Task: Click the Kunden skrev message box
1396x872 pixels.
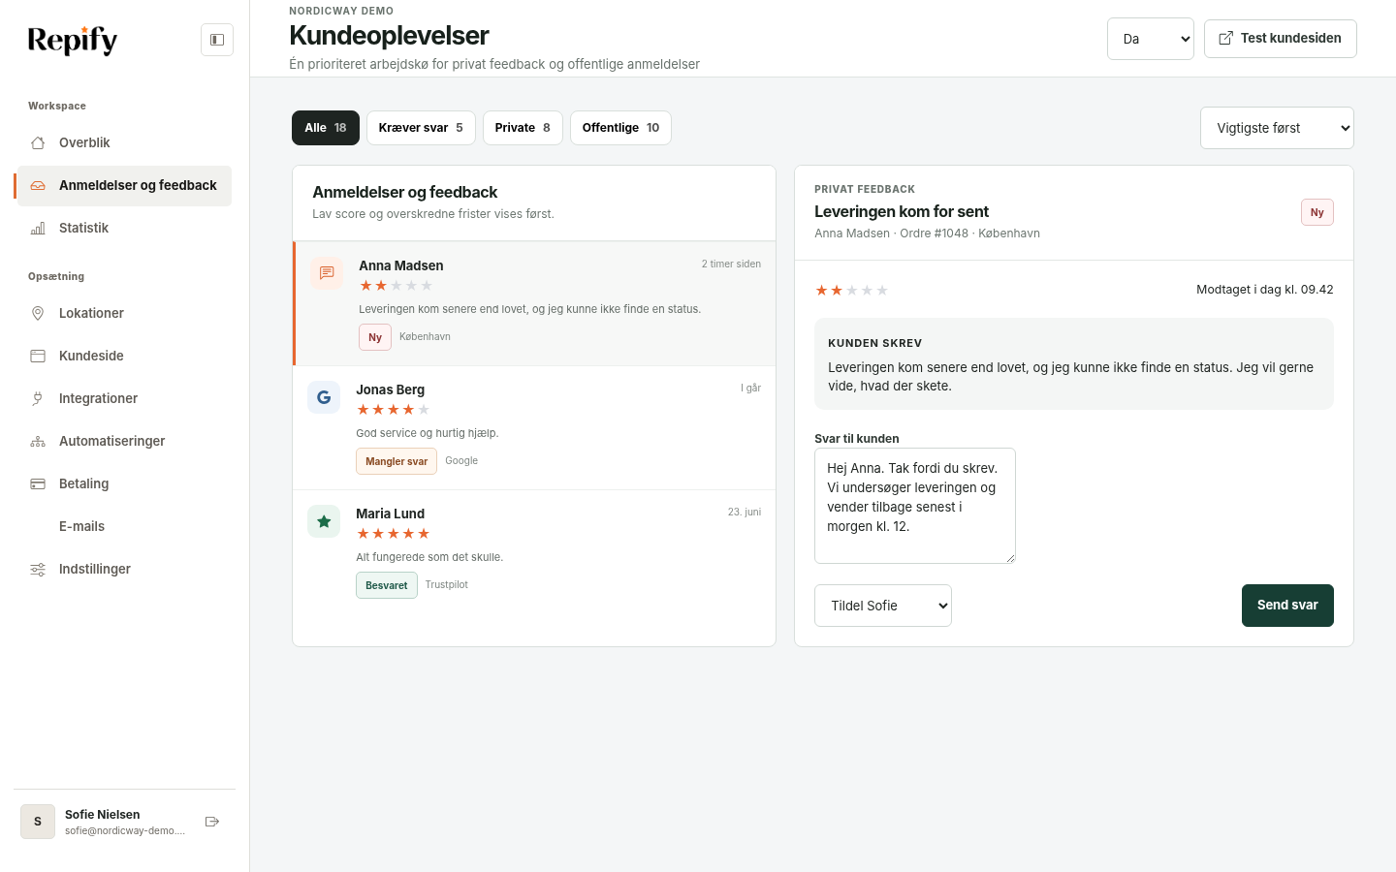Action: point(1074,363)
